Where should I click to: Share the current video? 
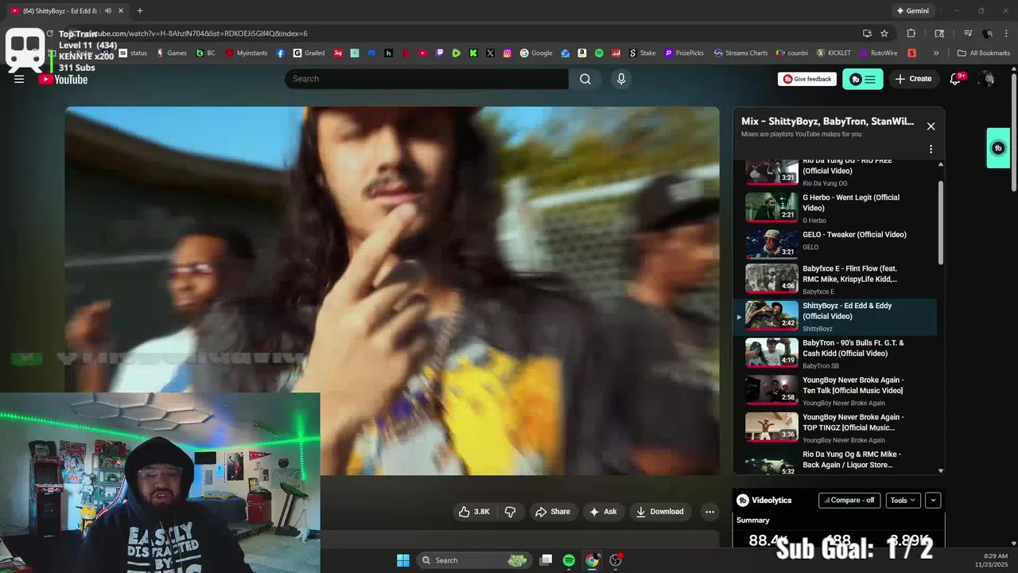pyautogui.click(x=553, y=512)
